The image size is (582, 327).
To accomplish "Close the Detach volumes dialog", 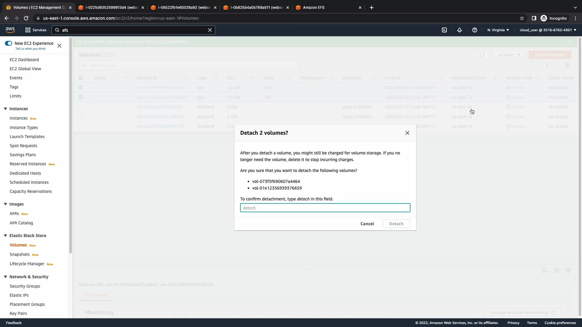I will point(407,133).
